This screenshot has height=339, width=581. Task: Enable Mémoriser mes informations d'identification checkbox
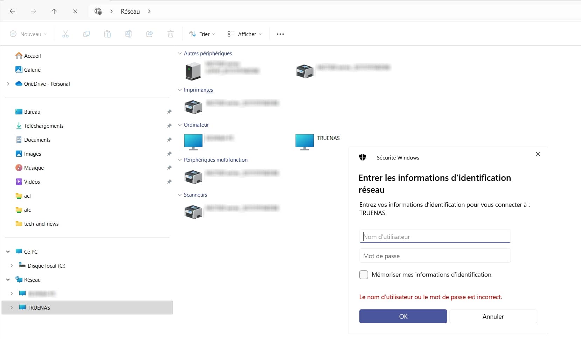click(x=364, y=275)
